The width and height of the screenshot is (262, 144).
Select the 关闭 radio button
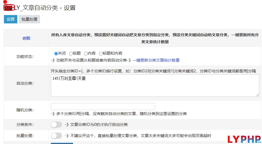point(56,53)
